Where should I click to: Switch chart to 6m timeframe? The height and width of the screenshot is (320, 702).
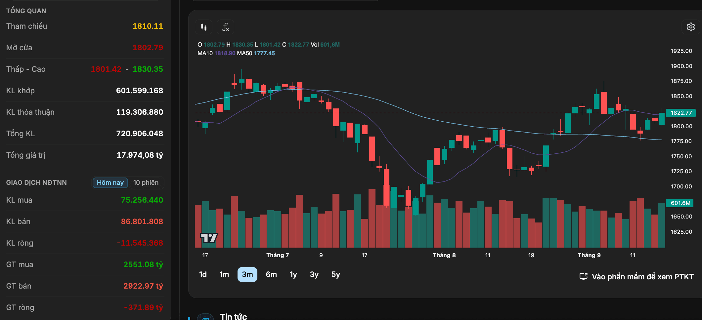(x=271, y=274)
